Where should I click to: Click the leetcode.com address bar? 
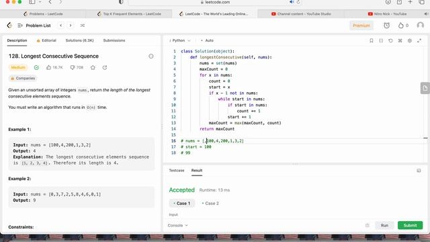[215, 2]
